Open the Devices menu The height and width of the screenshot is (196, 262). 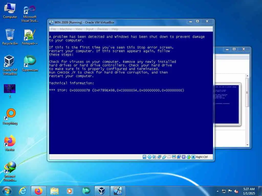click(x=103, y=29)
